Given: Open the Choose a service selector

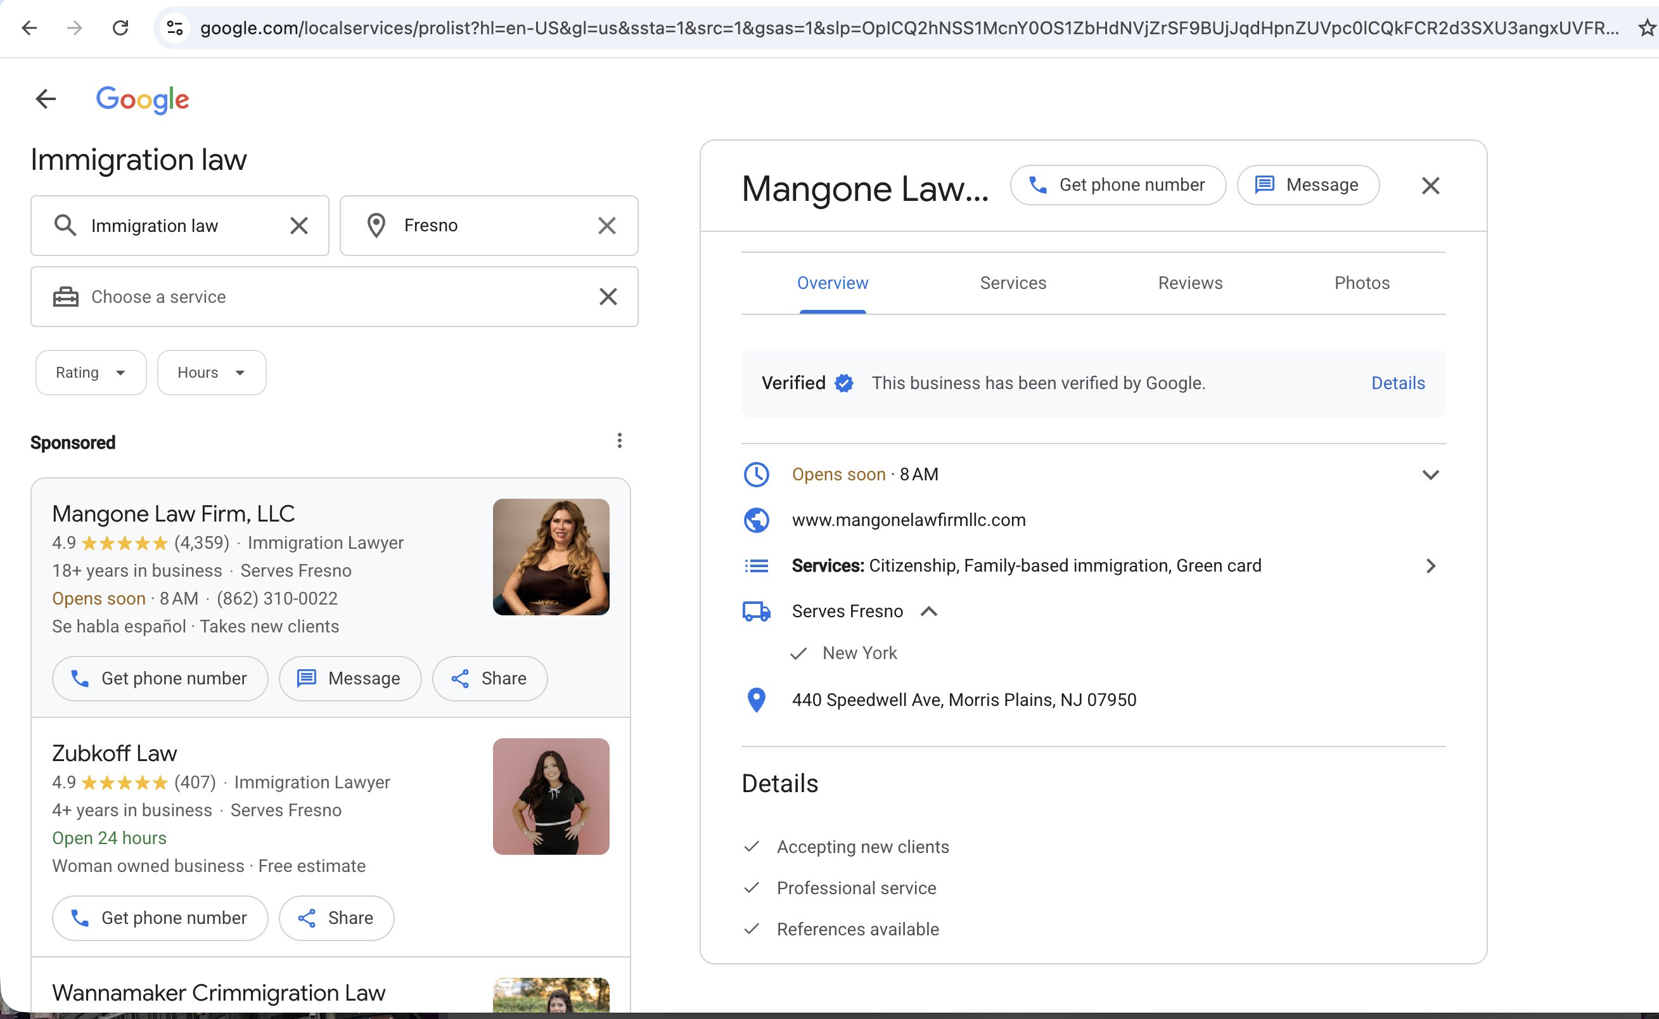Looking at the screenshot, I should pos(334,297).
